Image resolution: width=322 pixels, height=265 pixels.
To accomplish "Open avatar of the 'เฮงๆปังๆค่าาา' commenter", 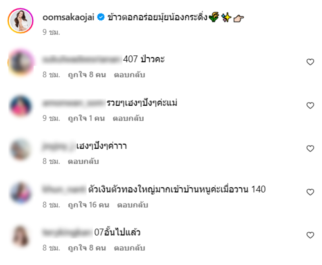I will 21,149.
